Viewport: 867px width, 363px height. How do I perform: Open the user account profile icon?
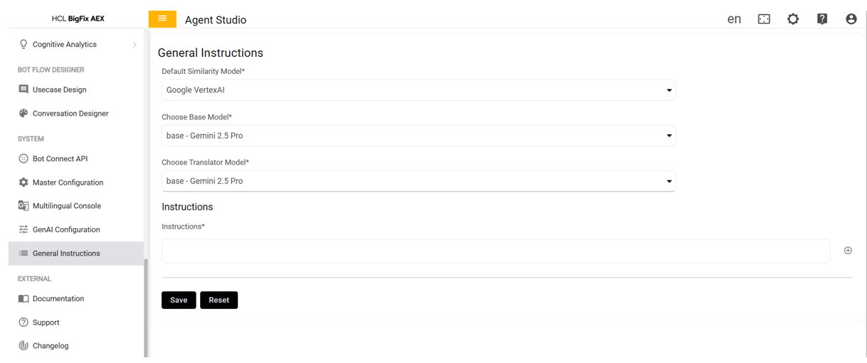tap(851, 19)
